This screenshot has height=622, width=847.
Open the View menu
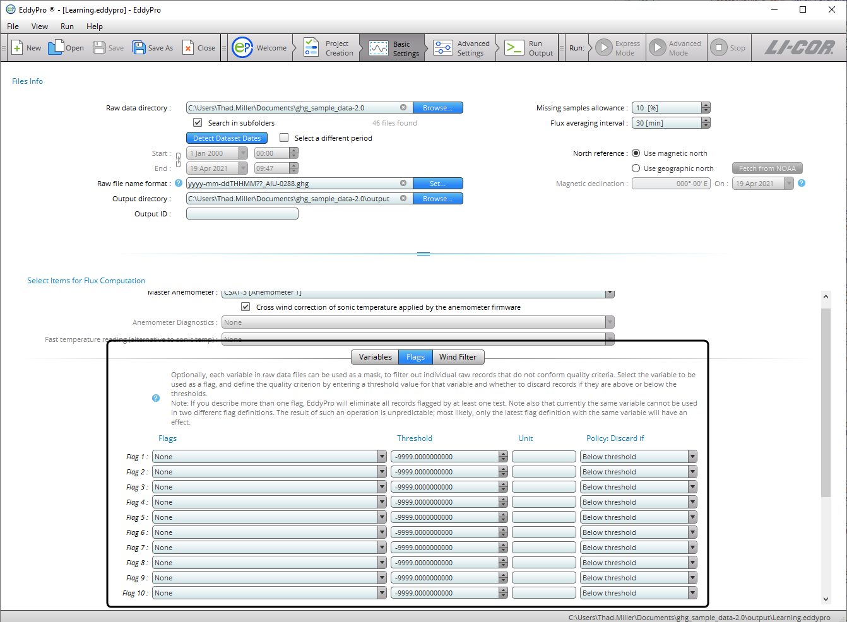[x=40, y=26]
